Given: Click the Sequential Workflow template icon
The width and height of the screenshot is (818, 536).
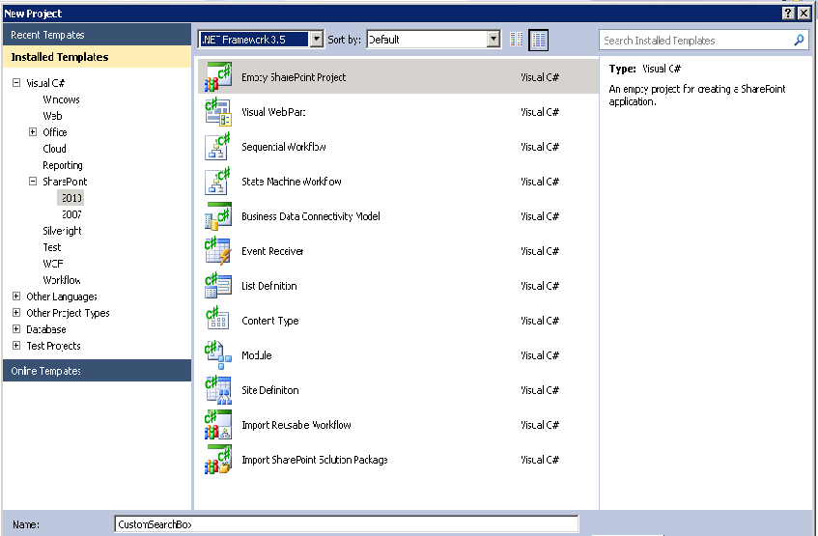Looking at the screenshot, I should click(x=218, y=147).
